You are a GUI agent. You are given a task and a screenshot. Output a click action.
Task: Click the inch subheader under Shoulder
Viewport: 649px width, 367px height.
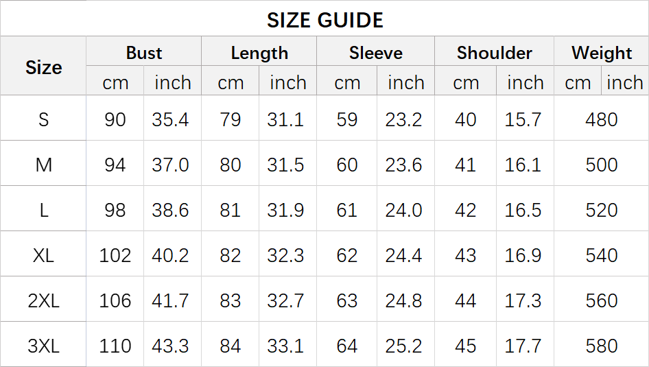(x=525, y=83)
